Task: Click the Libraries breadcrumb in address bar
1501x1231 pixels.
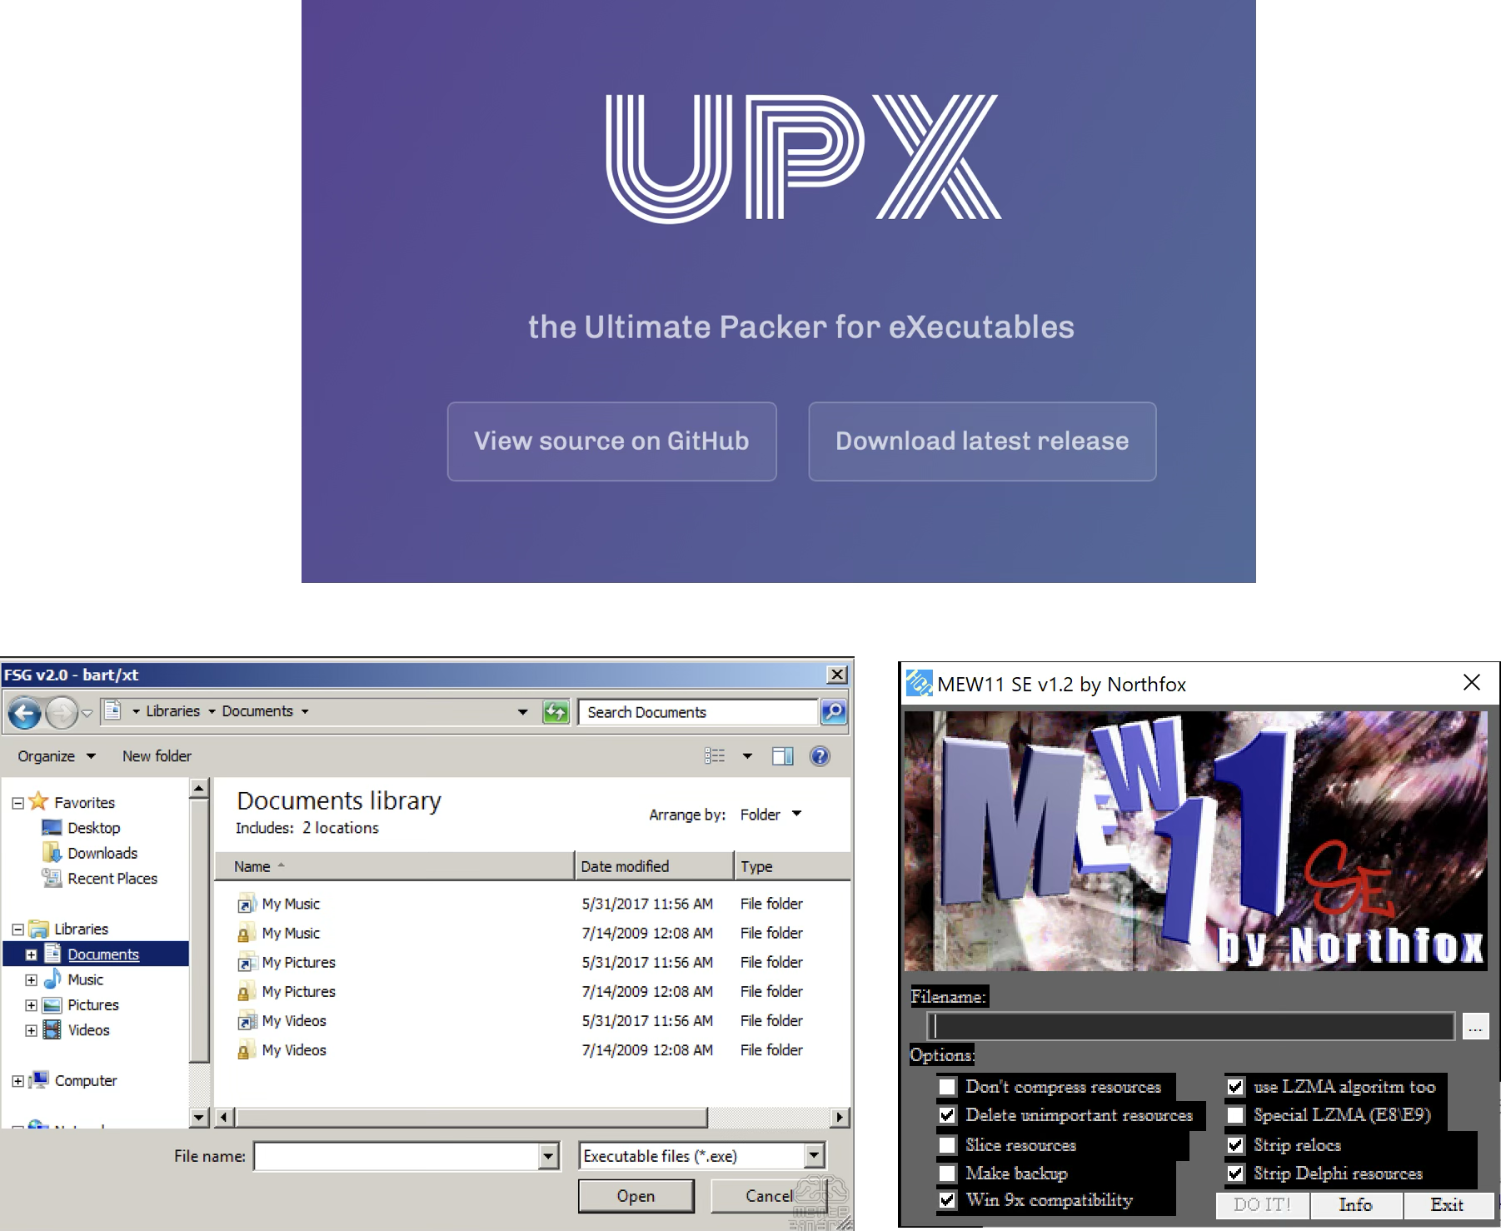Action: [172, 711]
